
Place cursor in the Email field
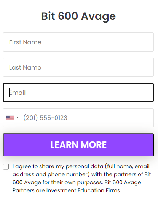(78, 93)
